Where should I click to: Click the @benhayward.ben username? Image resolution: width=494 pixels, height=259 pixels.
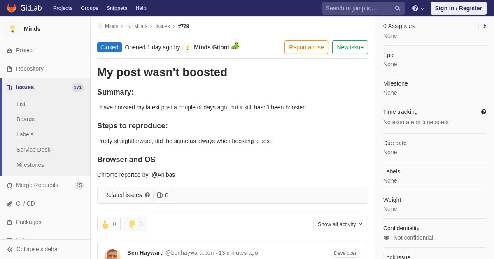coord(189,253)
